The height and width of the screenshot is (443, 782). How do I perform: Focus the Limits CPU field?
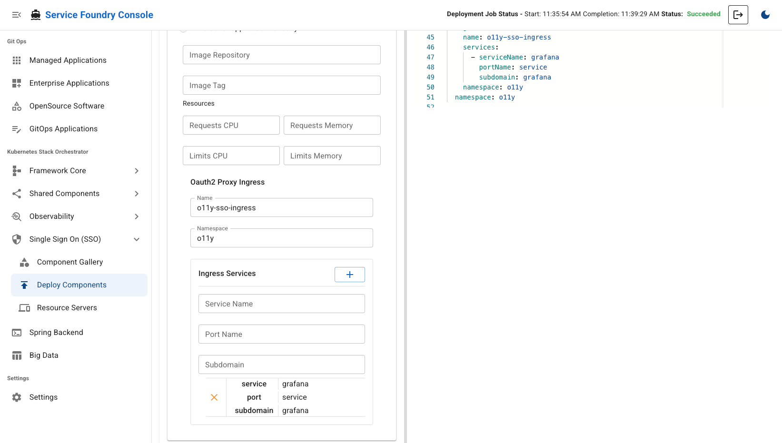point(231,156)
